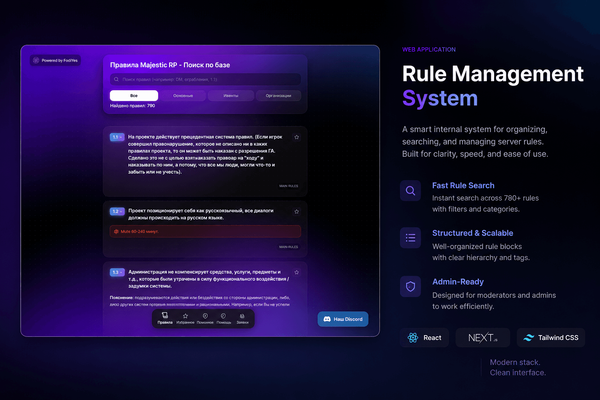Open the Наш Discord button
The image size is (600, 400).
343,319
